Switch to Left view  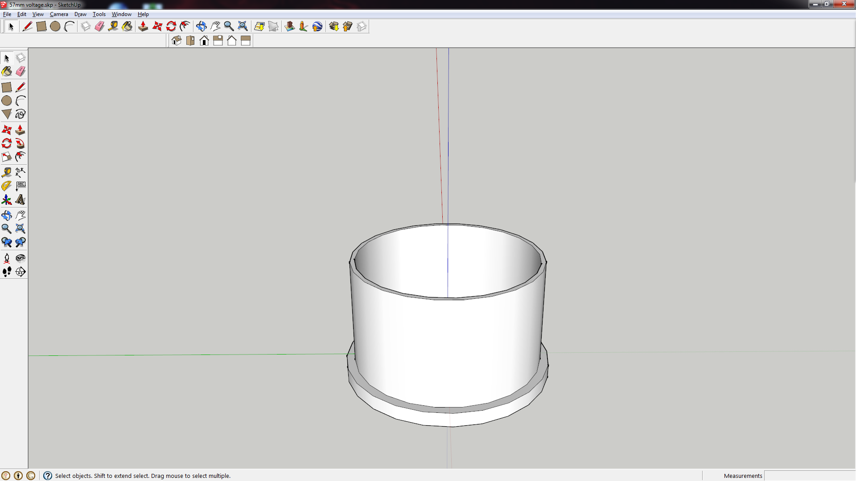pos(246,41)
